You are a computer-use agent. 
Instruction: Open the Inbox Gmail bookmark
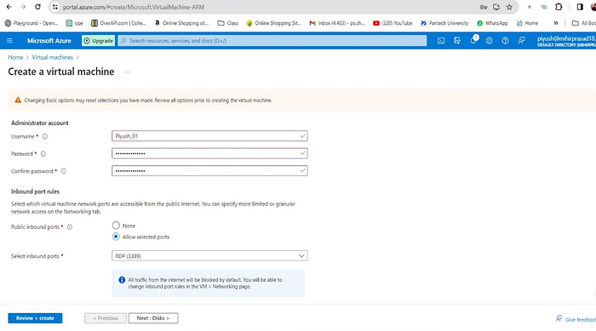pyautogui.click(x=337, y=23)
